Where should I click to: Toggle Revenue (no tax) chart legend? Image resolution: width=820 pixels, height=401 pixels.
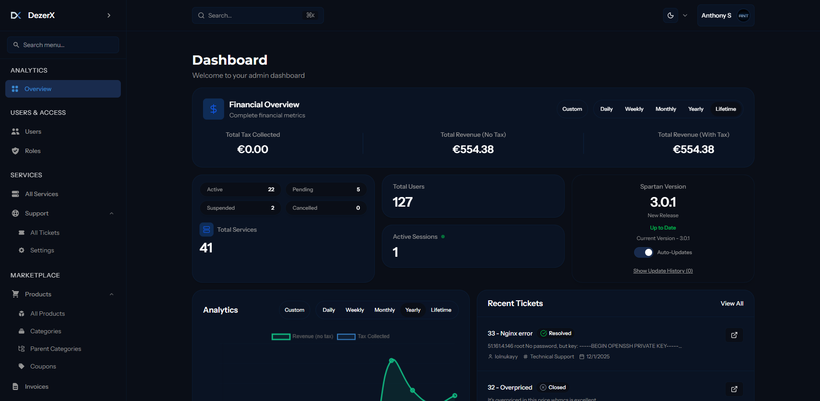pyautogui.click(x=302, y=336)
